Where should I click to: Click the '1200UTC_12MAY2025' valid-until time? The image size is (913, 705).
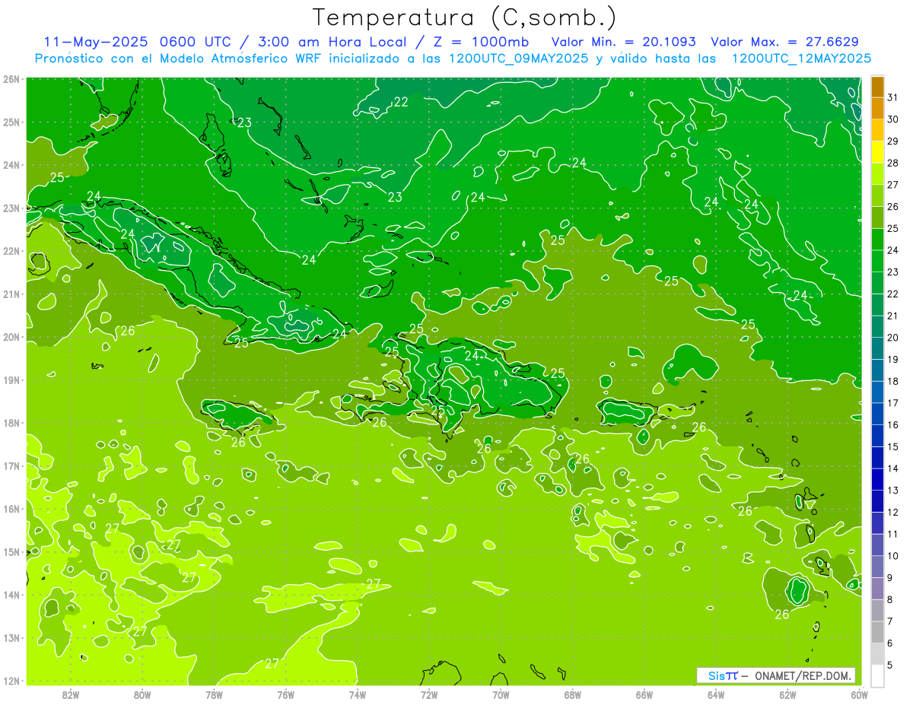click(801, 58)
